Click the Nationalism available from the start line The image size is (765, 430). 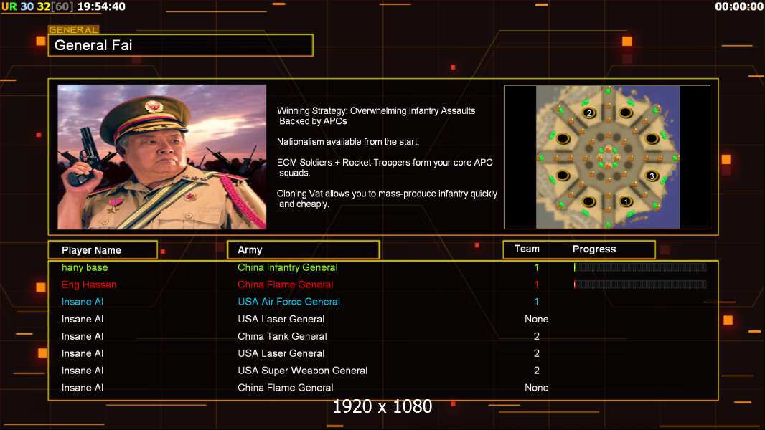click(x=348, y=142)
